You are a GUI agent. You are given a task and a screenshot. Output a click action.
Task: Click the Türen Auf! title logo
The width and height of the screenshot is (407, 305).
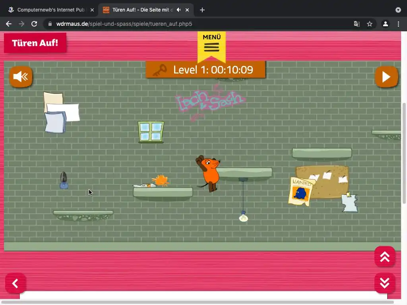pyautogui.click(x=35, y=43)
